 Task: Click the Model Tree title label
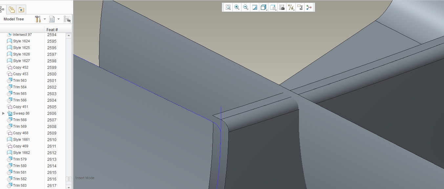(x=14, y=19)
